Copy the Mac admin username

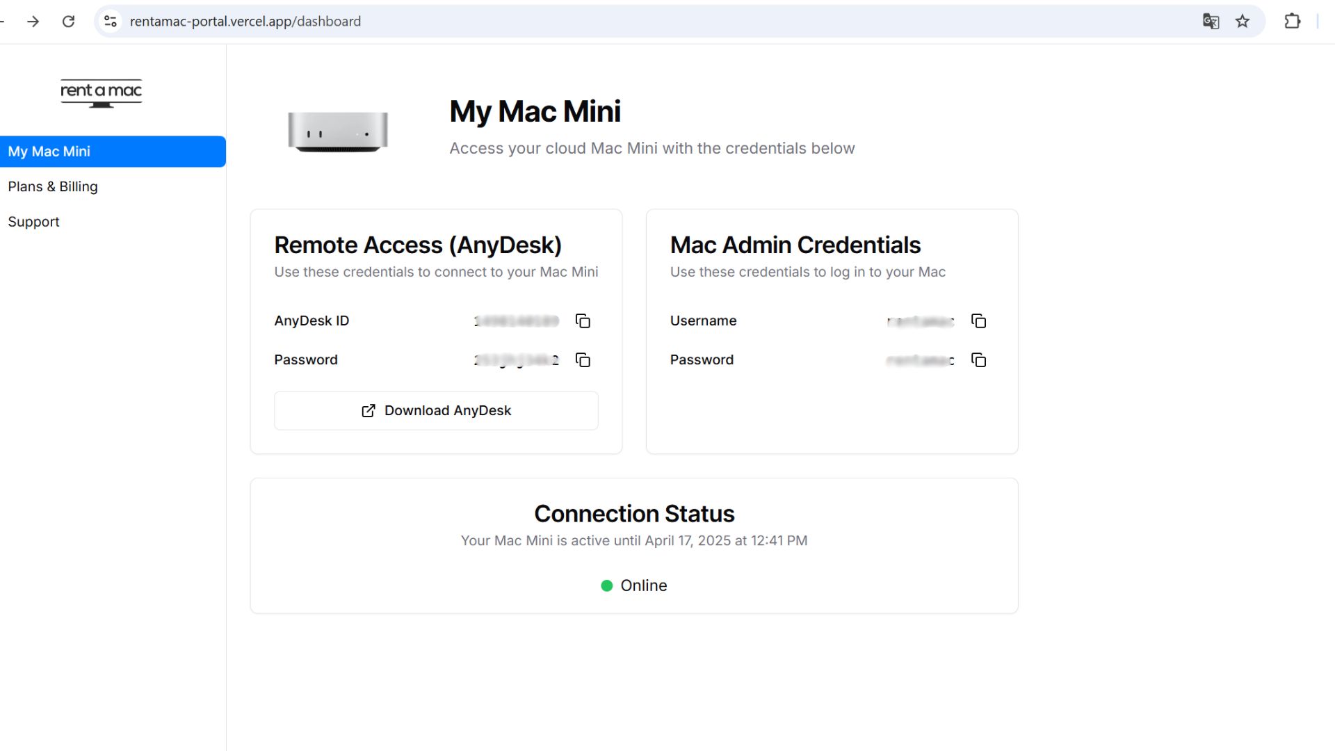[x=978, y=321]
